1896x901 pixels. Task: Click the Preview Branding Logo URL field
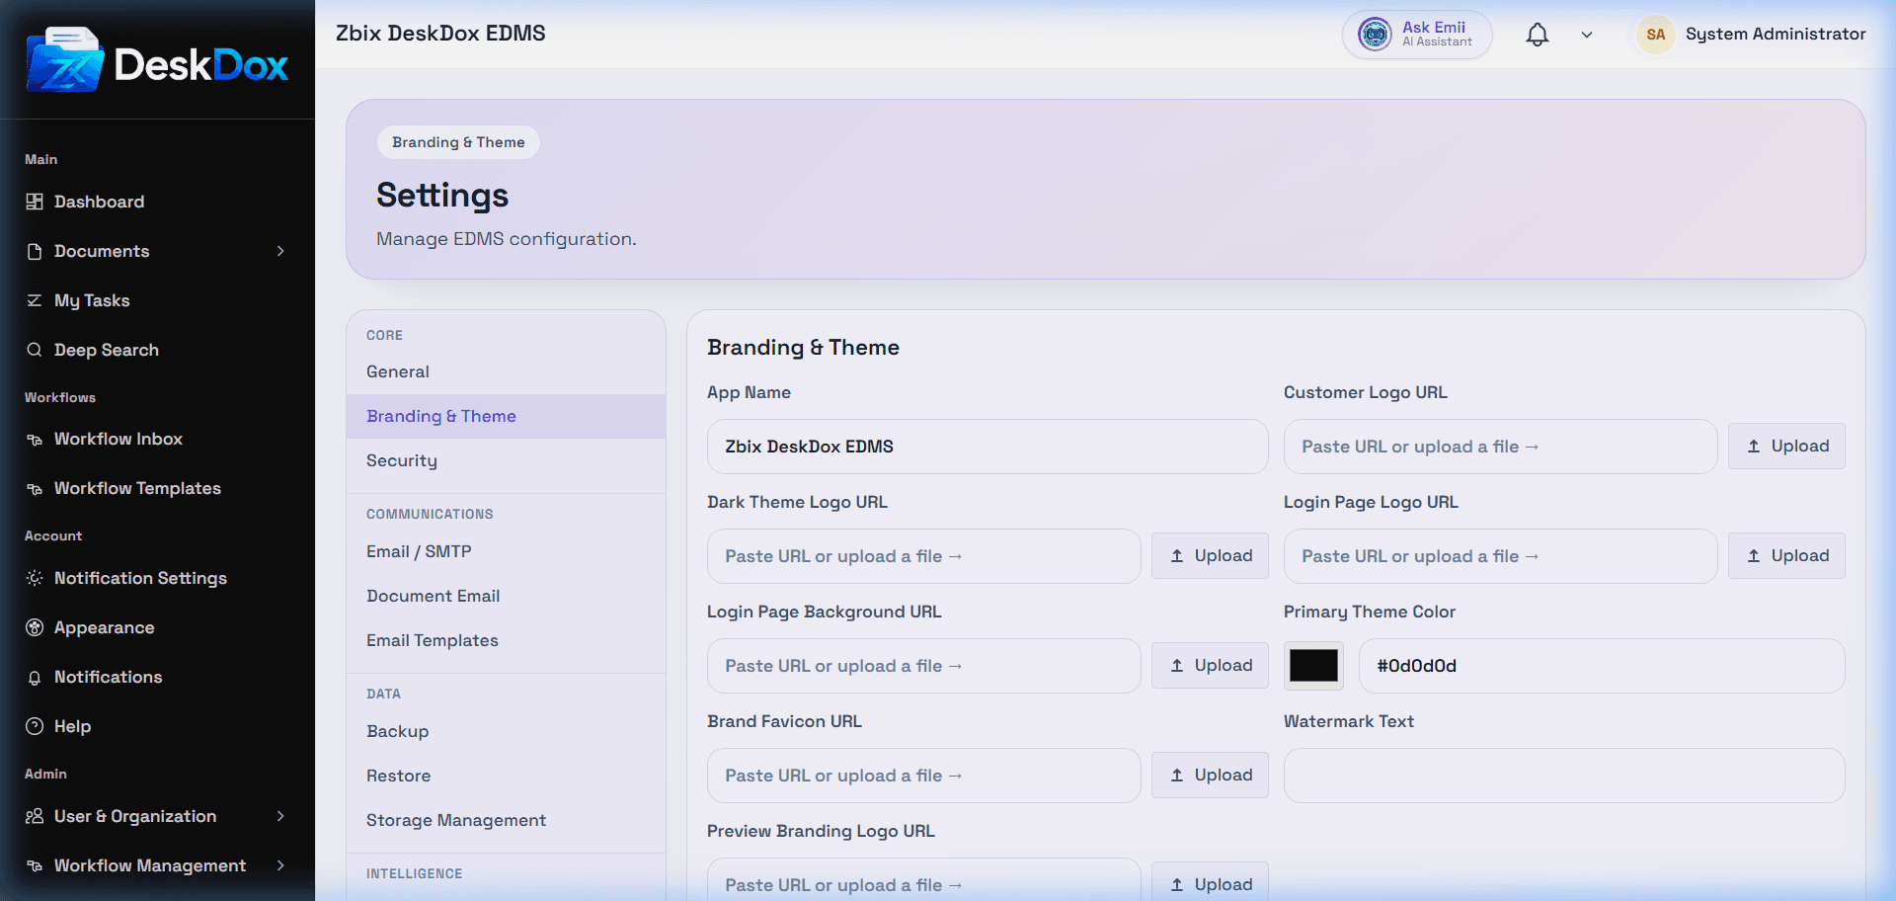(x=924, y=881)
